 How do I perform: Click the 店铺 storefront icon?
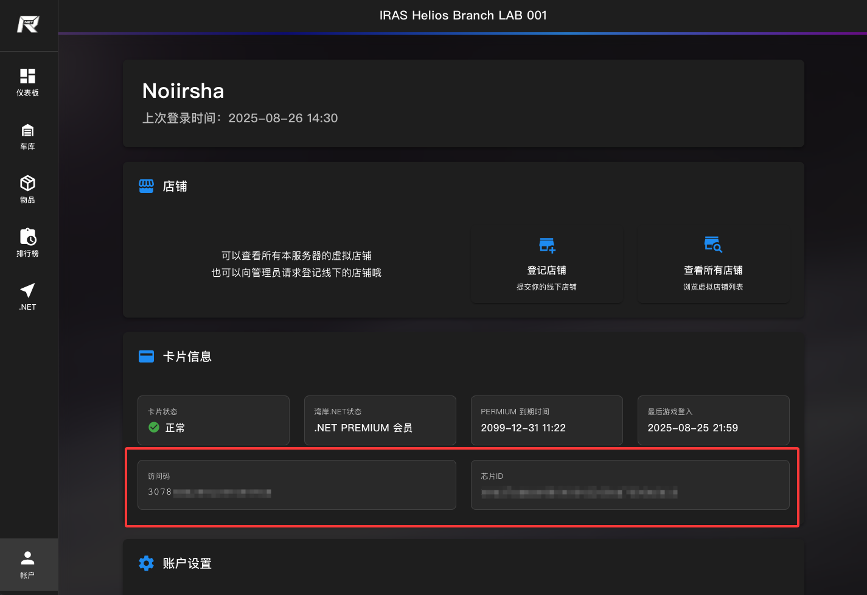[x=147, y=186]
